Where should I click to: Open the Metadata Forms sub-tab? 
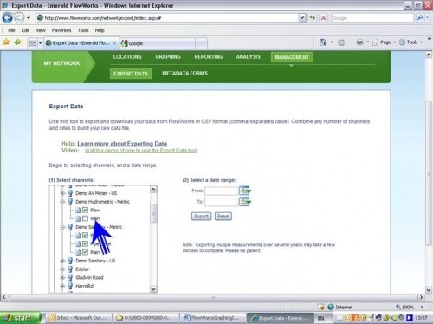184,74
